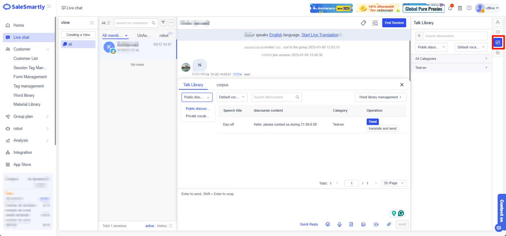The width and height of the screenshot is (506, 236).
Task: Click the session tag icon
Action: [363, 23]
